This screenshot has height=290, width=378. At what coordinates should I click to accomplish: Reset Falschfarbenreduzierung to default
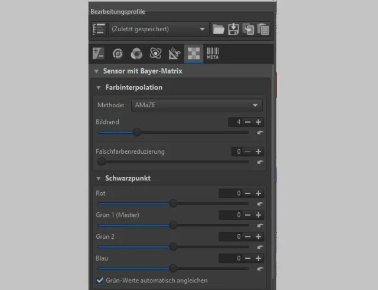[x=260, y=162]
